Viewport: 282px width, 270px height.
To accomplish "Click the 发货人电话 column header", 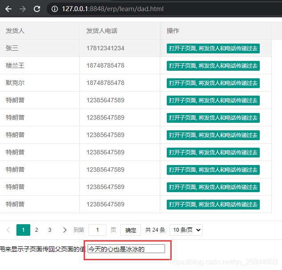I will pos(102,31).
